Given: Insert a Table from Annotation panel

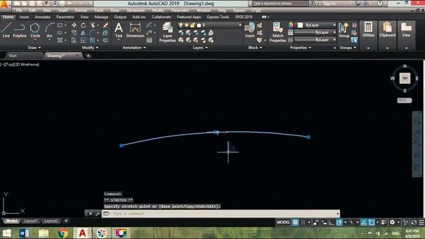Looking at the screenshot, I should [x=149, y=40].
